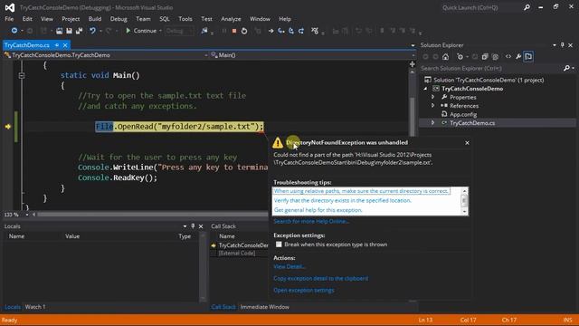Click the Solution Explorer Home icon
Viewport: 579px width, 326px height.
click(x=446, y=56)
